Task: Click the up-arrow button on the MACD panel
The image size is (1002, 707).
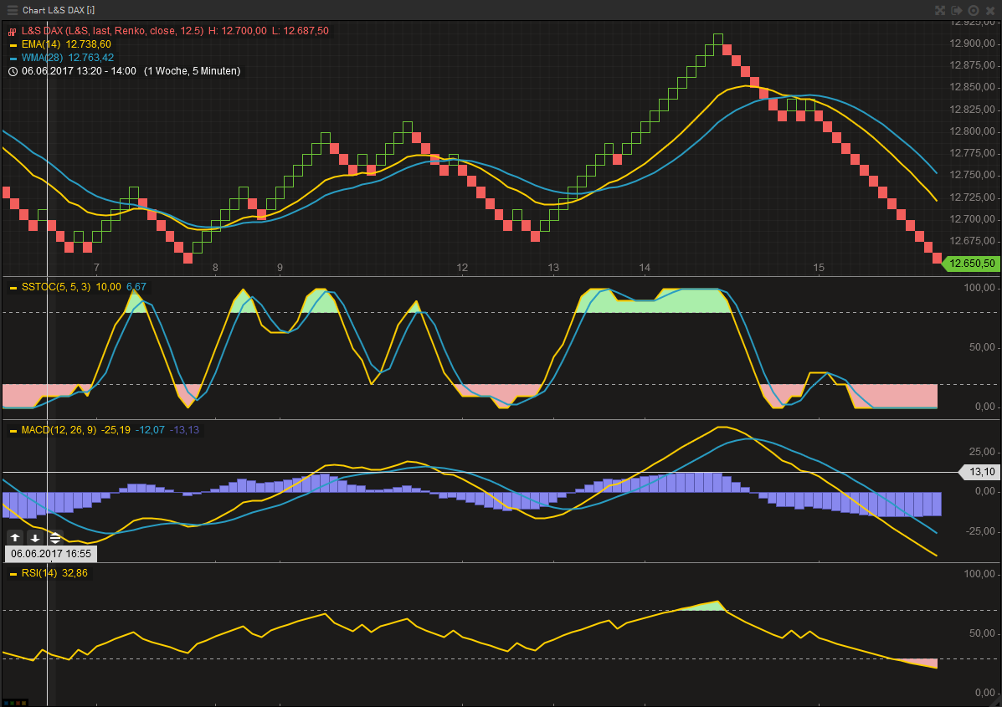Action: 15,536
